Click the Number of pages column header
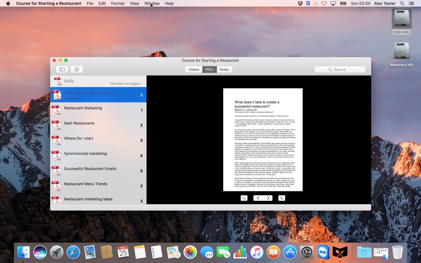 tap(125, 84)
